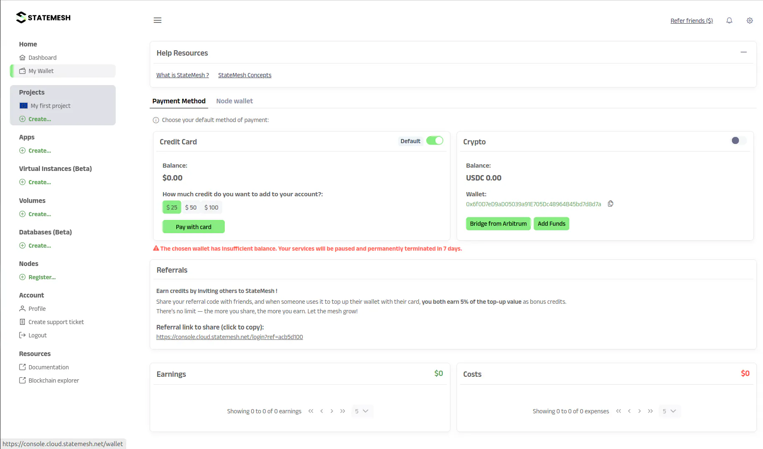Click the Logout arrow icon
763x449 pixels.
tap(22, 335)
